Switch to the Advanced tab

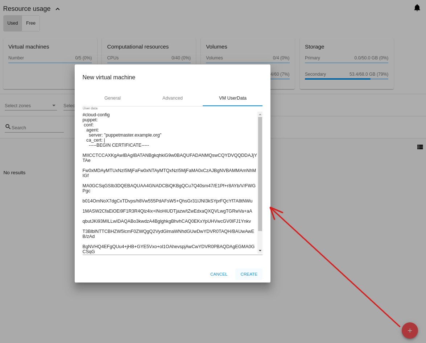tap(173, 98)
